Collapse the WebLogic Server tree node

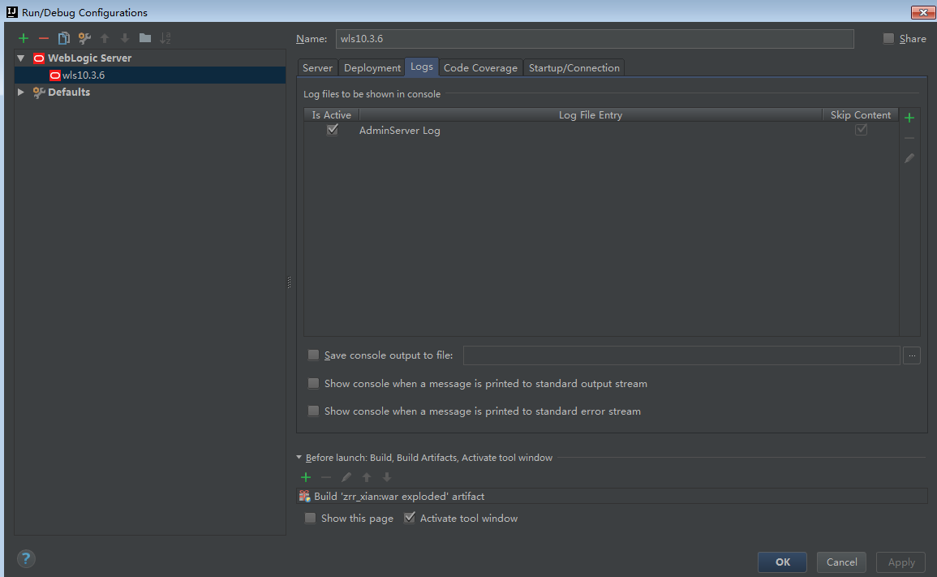pos(21,58)
